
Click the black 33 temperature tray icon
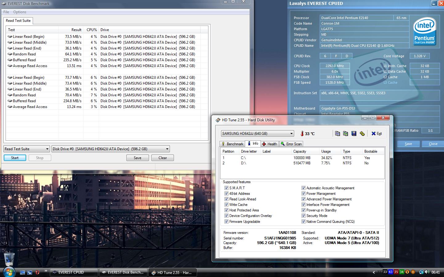pos(385,272)
